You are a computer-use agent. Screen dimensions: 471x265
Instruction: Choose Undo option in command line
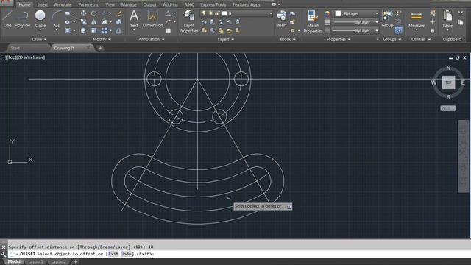click(x=126, y=254)
